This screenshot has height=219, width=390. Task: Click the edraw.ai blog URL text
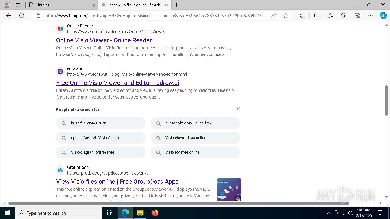click(127, 74)
